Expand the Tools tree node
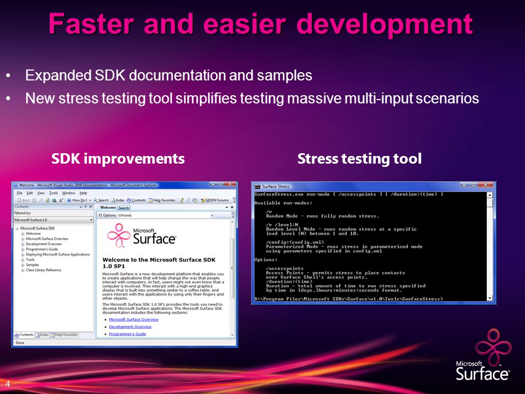 (23, 259)
